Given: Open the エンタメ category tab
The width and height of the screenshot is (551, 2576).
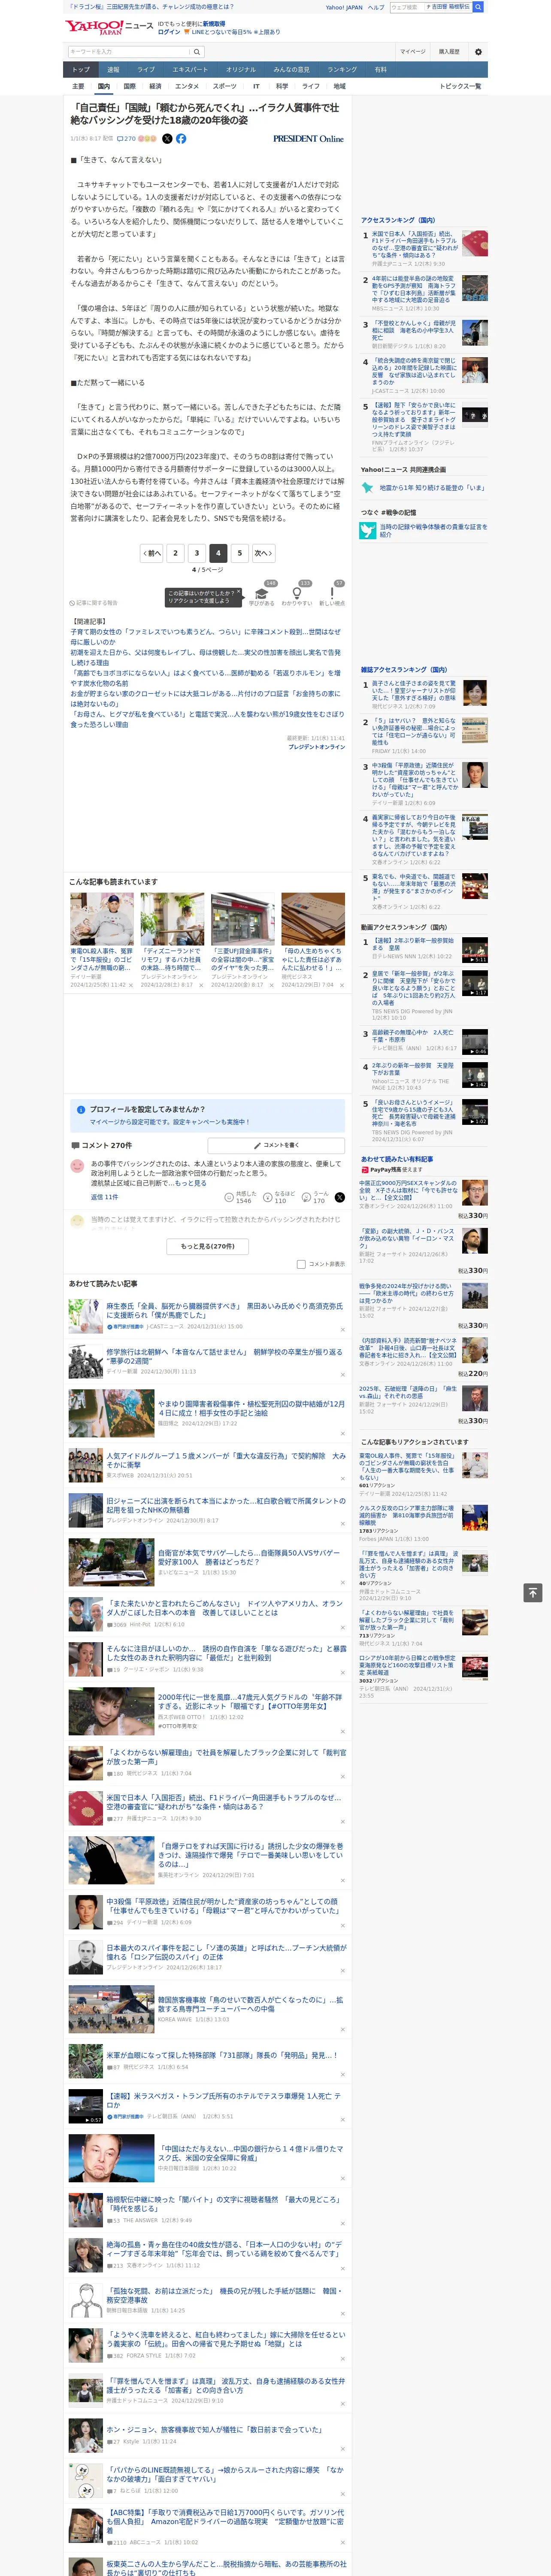Looking at the screenshot, I should (x=187, y=87).
